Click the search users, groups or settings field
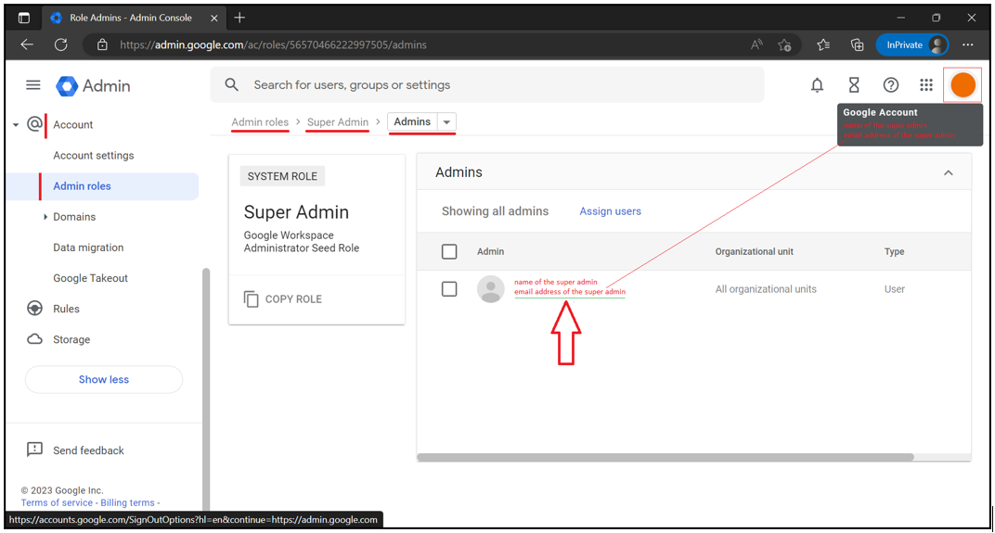 pos(486,85)
